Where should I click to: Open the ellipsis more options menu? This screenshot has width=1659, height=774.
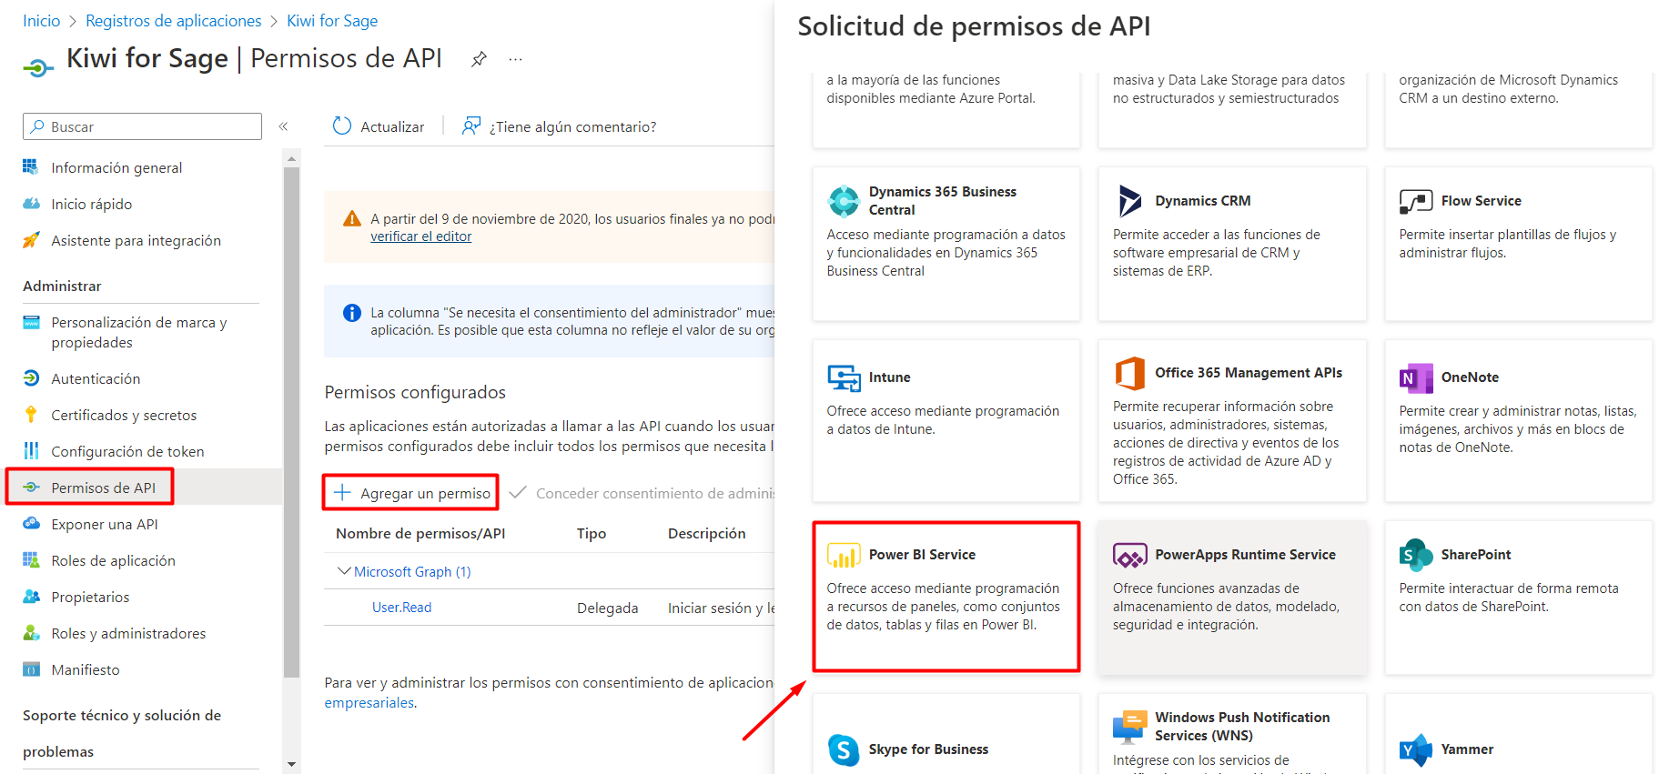pyautogui.click(x=516, y=59)
